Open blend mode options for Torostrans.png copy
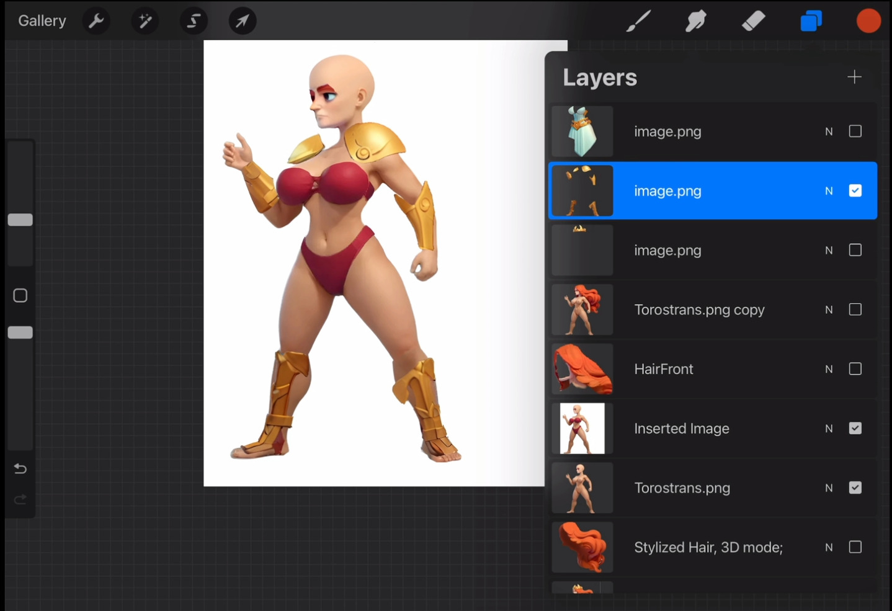 pyautogui.click(x=829, y=309)
